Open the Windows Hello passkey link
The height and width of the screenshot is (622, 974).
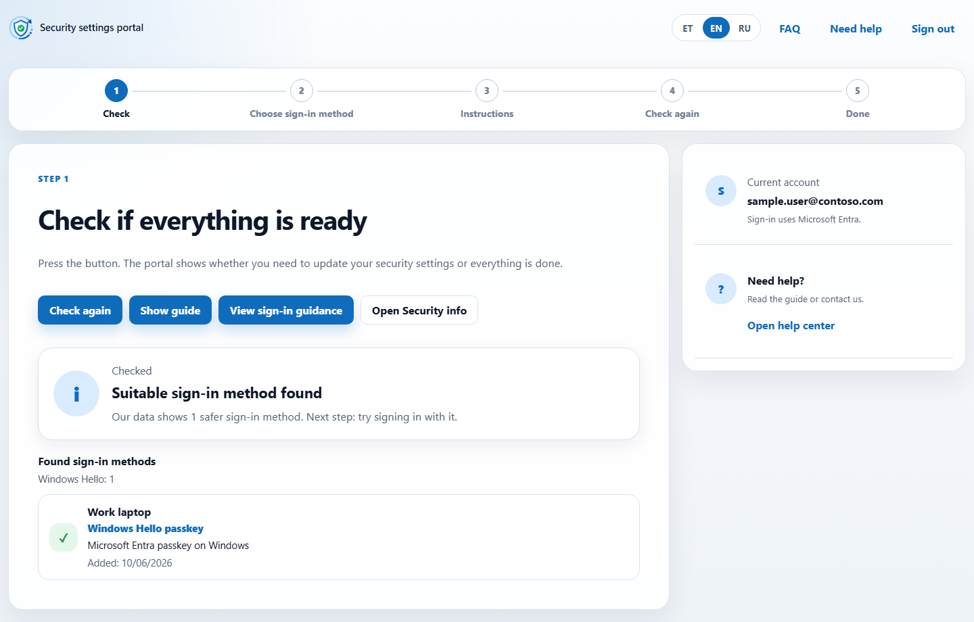click(145, 529)
